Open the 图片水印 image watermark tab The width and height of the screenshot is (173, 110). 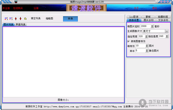(148, 20)
